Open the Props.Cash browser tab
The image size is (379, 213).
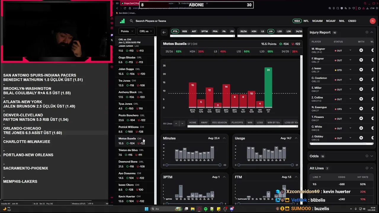click(130, 3)
